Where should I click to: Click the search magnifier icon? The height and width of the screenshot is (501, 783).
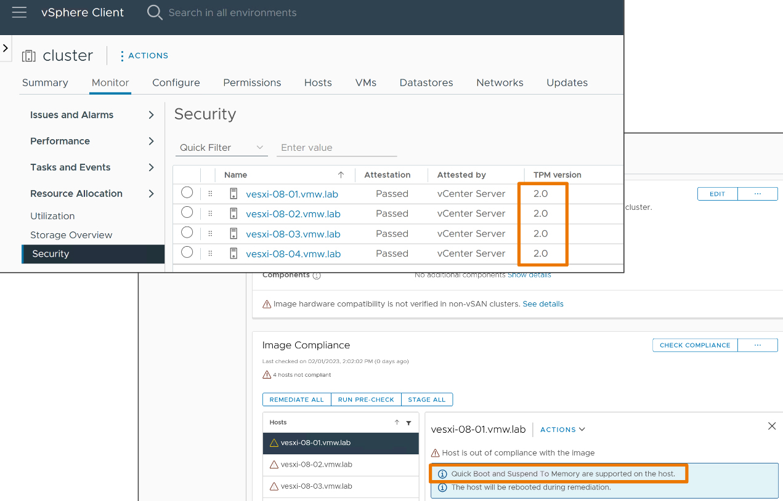(155, 12)
